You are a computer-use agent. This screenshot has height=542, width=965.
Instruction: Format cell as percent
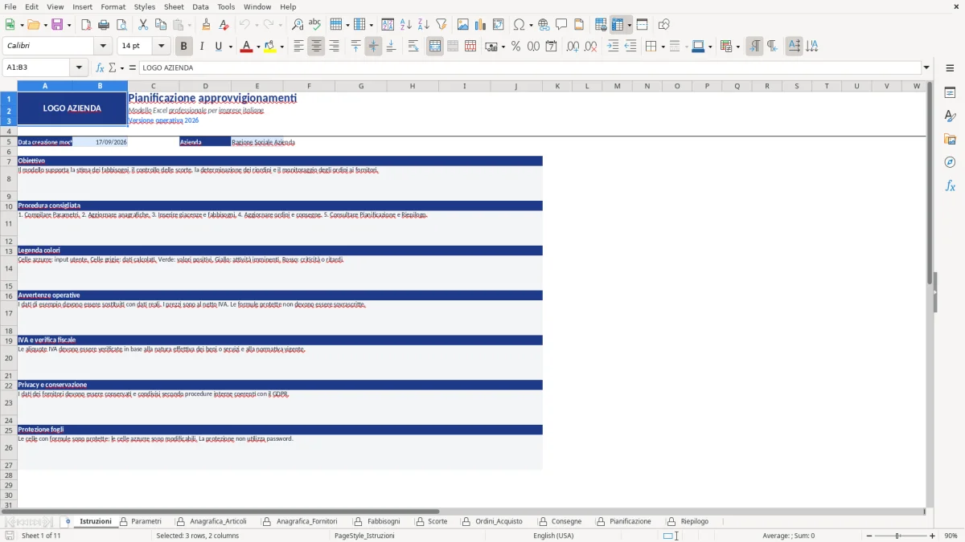click(x=516, y=47)
